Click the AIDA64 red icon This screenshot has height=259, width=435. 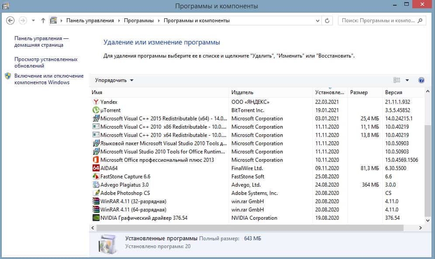pyautogui.click(x=96, y=168)
